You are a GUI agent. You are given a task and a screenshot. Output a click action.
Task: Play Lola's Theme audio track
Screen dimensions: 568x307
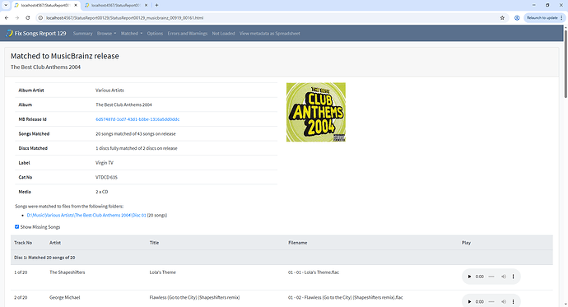pos(469,277)
